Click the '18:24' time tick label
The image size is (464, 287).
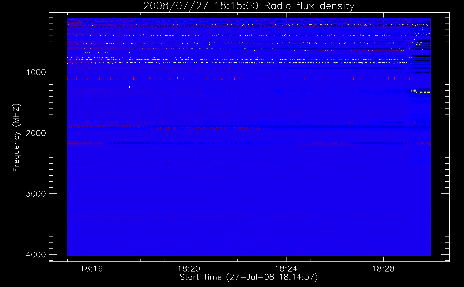click(x=286, y=269)
